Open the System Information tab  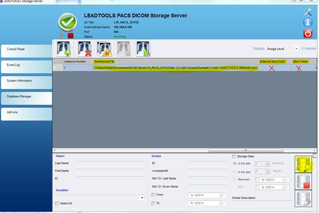click(x=26, y=81)
